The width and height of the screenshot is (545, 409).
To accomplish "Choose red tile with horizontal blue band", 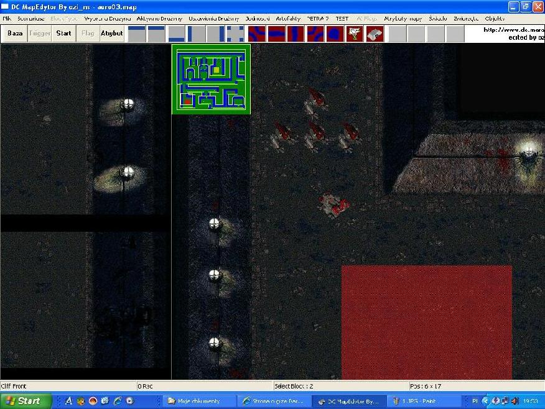I will [277, 34].
